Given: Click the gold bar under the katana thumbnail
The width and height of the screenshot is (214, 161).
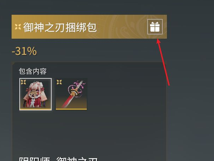Looking at the screenshot, I should pyautogui.click(x=71, y=109).
